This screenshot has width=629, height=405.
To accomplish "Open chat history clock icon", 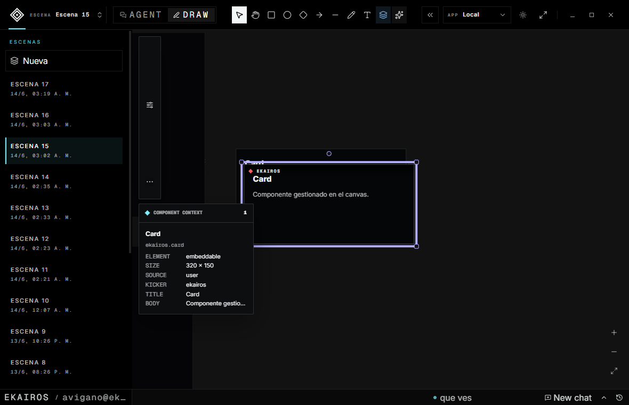I will tap(619, 398).
